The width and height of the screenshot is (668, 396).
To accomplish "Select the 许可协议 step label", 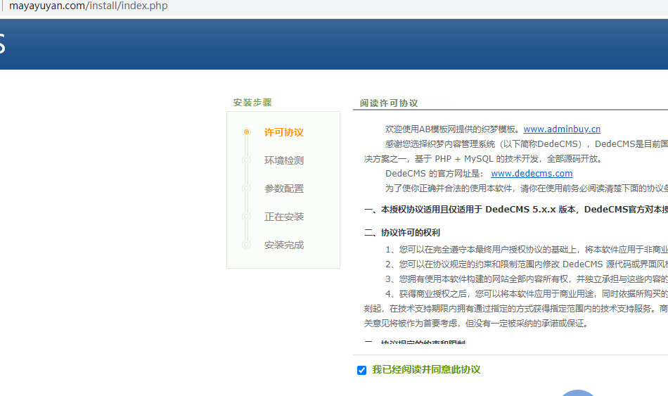I will 283,132.
